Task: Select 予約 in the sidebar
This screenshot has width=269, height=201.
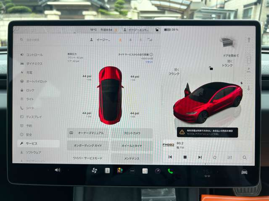Action: pos(26,126)
